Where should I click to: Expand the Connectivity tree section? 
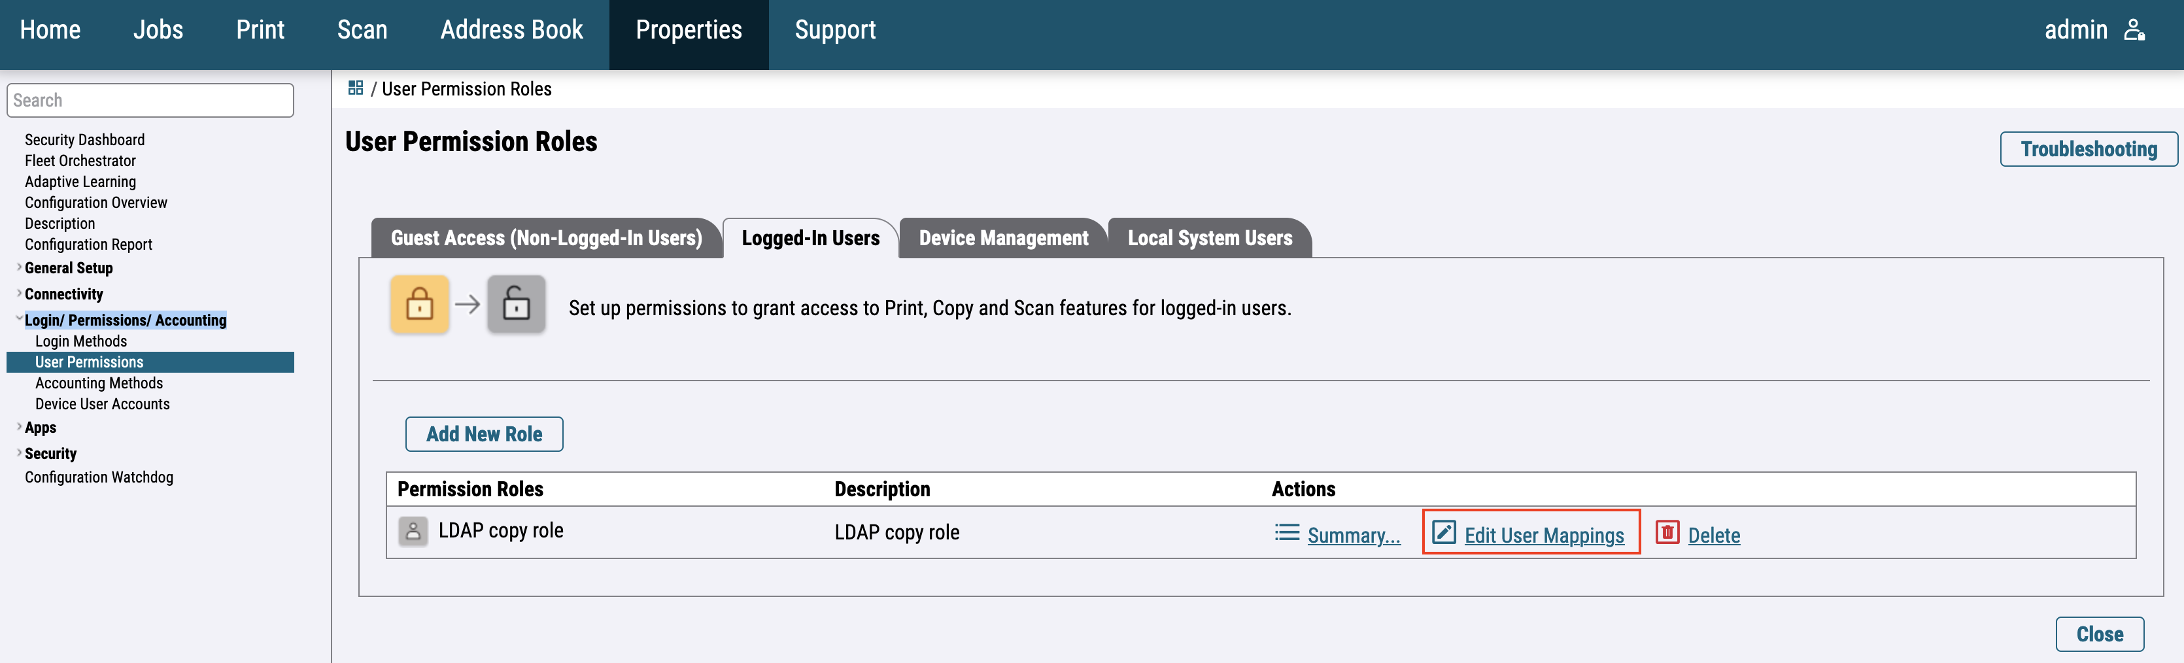pyautogui.click(x=19, y=294)
